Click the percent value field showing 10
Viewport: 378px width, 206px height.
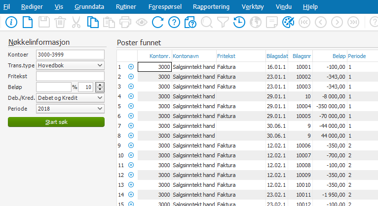point(85,87)
